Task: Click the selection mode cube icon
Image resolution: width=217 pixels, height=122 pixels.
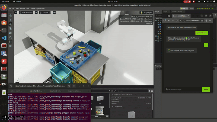Action: 10,16
